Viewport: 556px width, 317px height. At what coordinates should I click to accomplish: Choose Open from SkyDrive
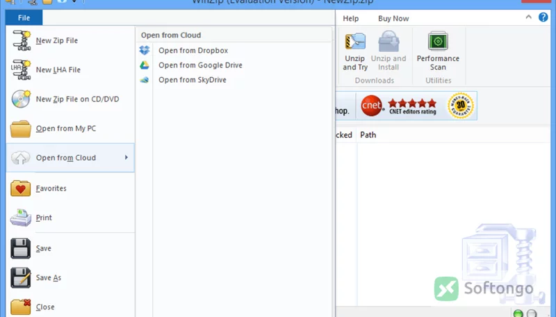pos(193,80)
